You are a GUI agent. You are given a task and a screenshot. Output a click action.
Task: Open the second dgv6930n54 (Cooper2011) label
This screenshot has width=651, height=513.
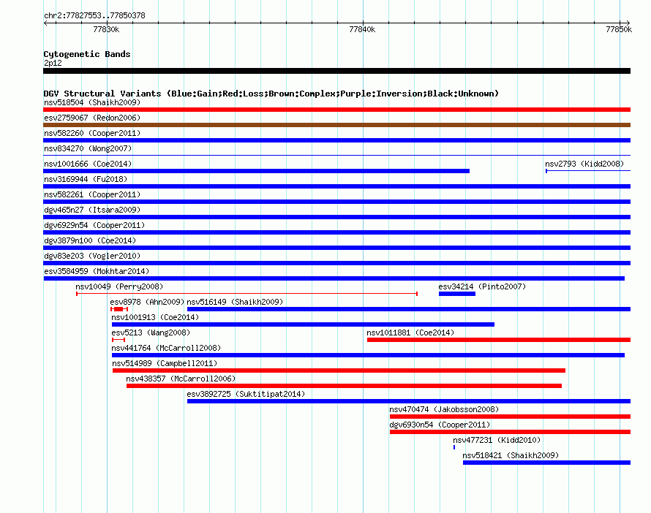pos(440,425)
